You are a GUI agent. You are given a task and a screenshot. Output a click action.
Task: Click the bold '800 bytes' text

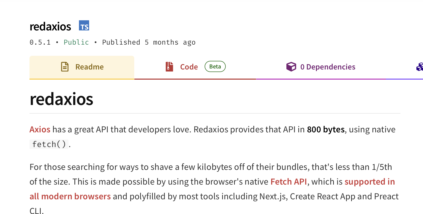click(x=326, y=130)
